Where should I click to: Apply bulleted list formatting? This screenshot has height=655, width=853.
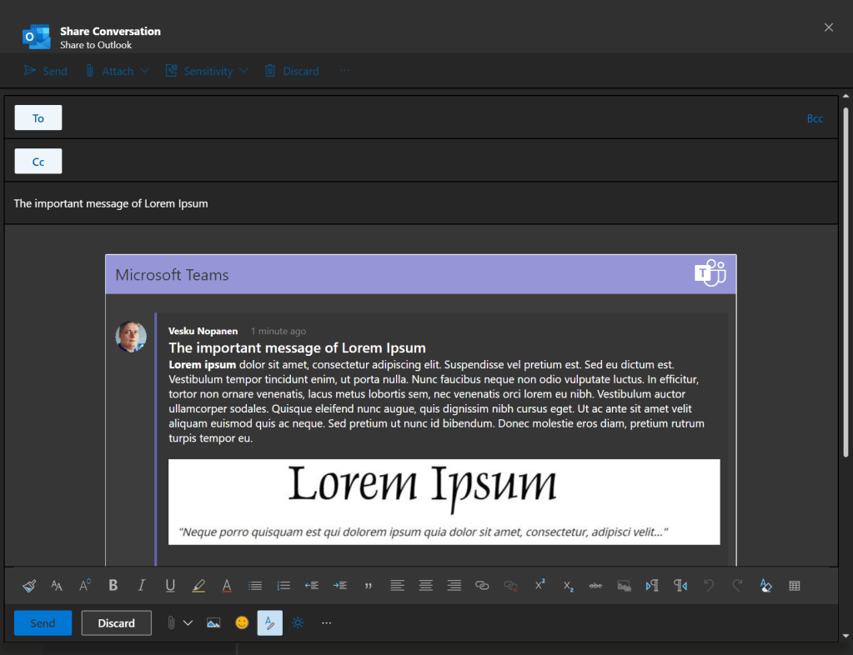(x=255, y=586)
